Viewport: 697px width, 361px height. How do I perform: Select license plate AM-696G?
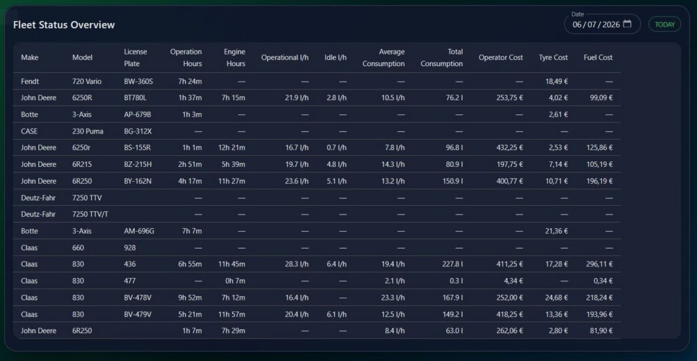point(139,231)
